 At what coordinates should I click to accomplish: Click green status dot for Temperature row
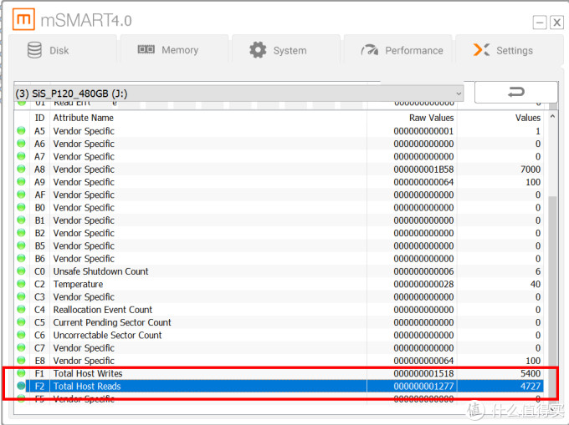click(x=22, y=285)
